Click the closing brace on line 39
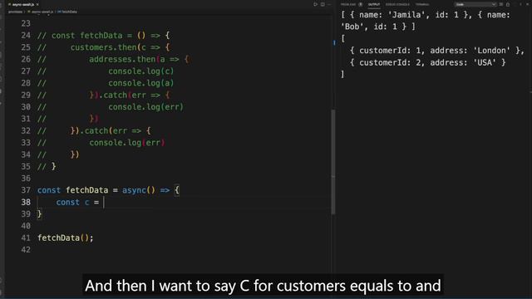This screenshot has width=532, height=299. pyautogui.click(x=39, y=214)
